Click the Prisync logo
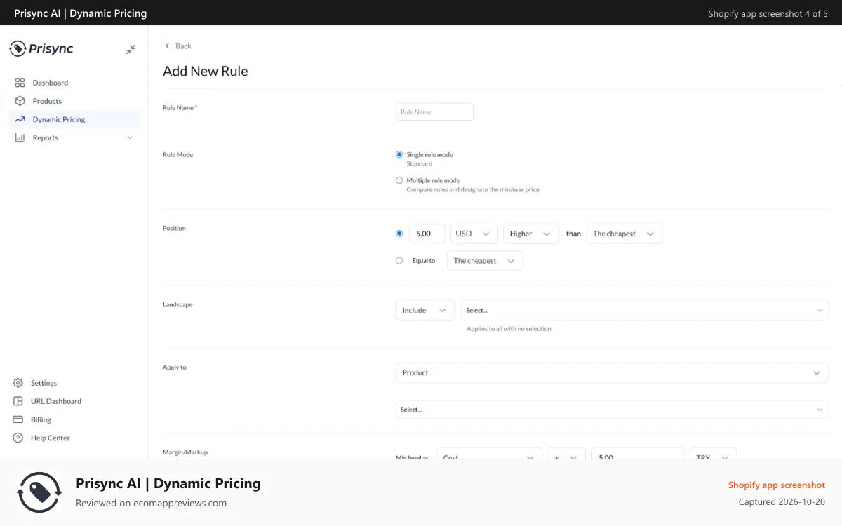842x526 pixels. [41, 48]
